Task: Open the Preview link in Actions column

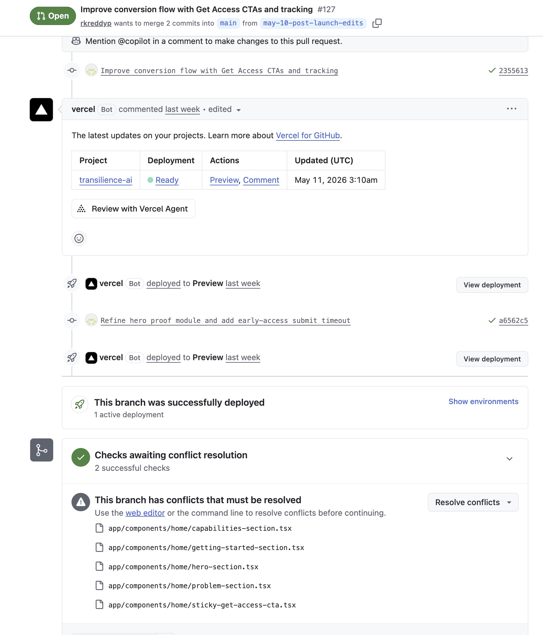Action: coord(224,180)
